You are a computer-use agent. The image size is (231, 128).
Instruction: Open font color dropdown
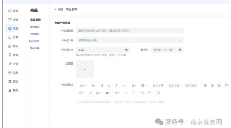[134, 86]
